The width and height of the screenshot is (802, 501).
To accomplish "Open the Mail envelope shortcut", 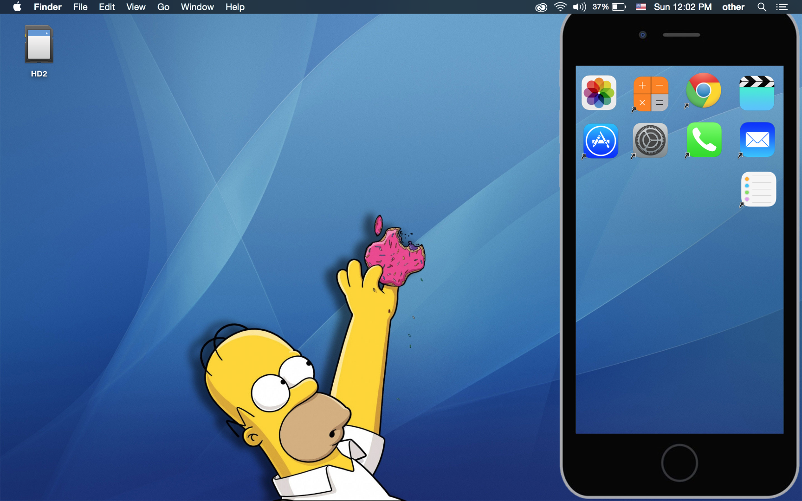I will [757, 140].
